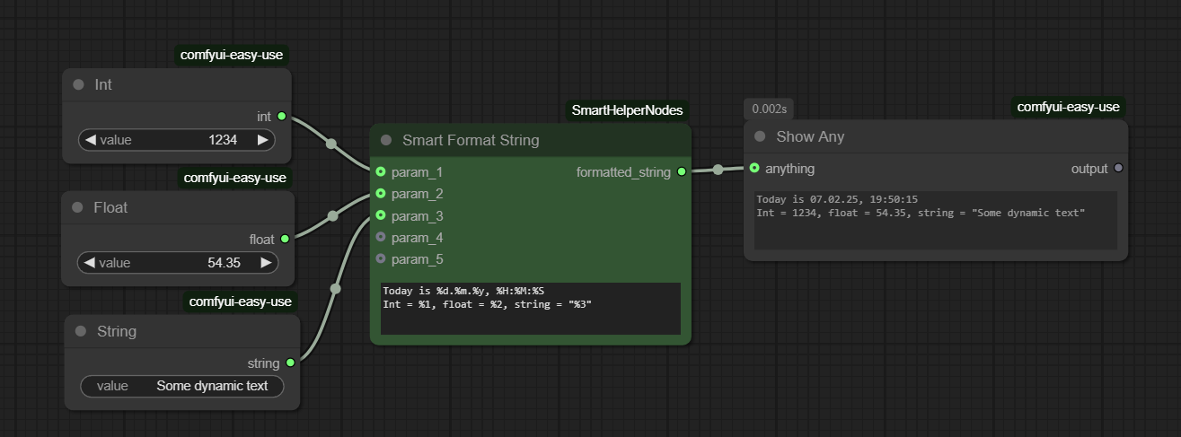Image resolution: width=1181 pixels, height=437 pixels.
Task: Click comfyui-easy-use badge above Float node
Action: (x=235, y=178)
